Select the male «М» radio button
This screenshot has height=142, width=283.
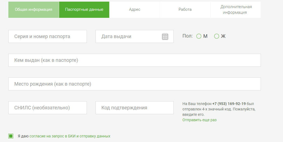[199, 36]
